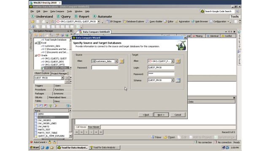This screenshot has width=270, height=151.
Task: Click the Windows Start button
Action: (35, 147)
